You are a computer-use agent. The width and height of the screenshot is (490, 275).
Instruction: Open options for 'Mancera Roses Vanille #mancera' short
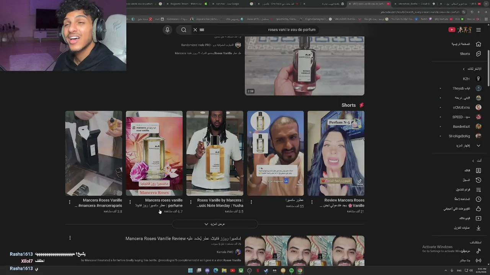click(70, 202)
